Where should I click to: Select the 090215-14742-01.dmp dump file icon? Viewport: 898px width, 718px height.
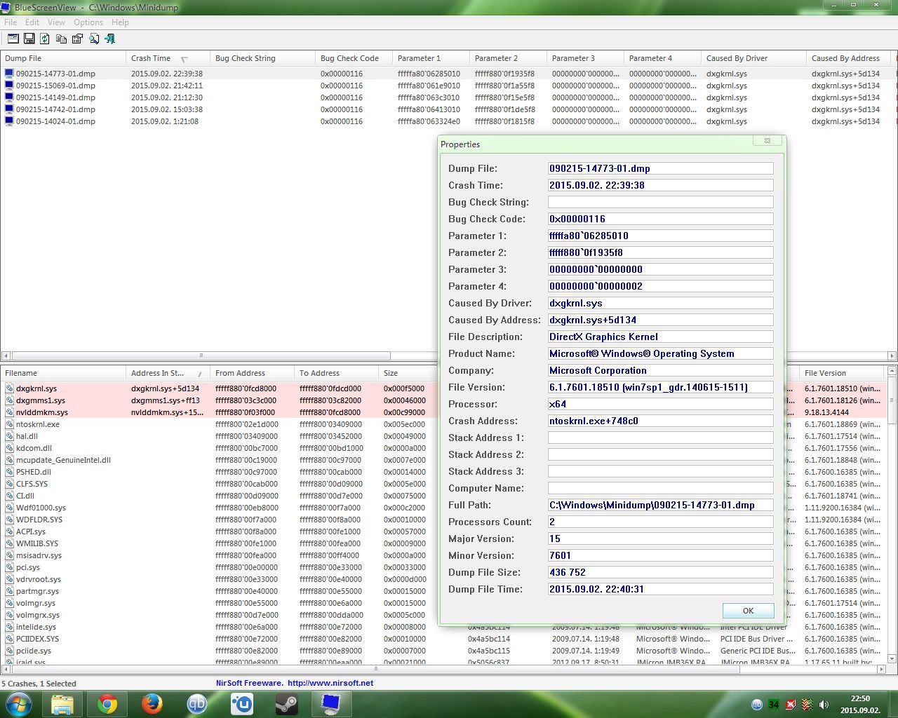tap(9, 109)
